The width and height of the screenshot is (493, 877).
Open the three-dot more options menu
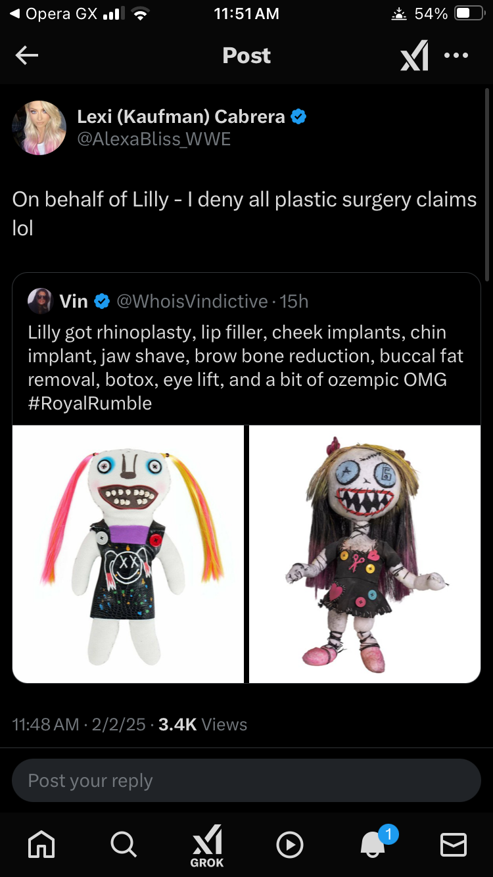[x=456, y=56]
